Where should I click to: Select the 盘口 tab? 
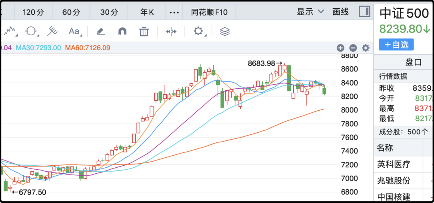(x=414, y=63)
